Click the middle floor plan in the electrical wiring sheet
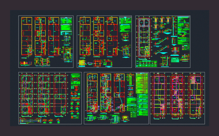Viewport: 219px width, 136px height. [x=106, y=93]
